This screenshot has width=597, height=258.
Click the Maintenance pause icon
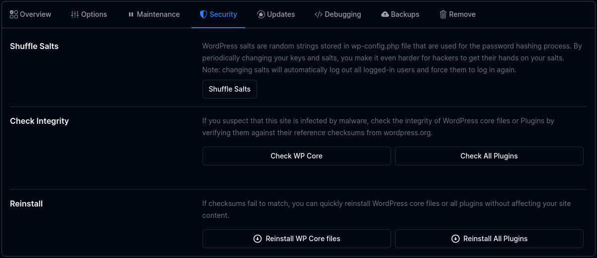(x=131, y=14)
